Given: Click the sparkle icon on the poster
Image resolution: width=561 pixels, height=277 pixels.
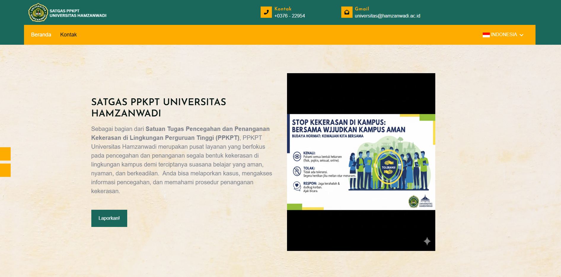Looking at the screenshot, I should (427, 241).
